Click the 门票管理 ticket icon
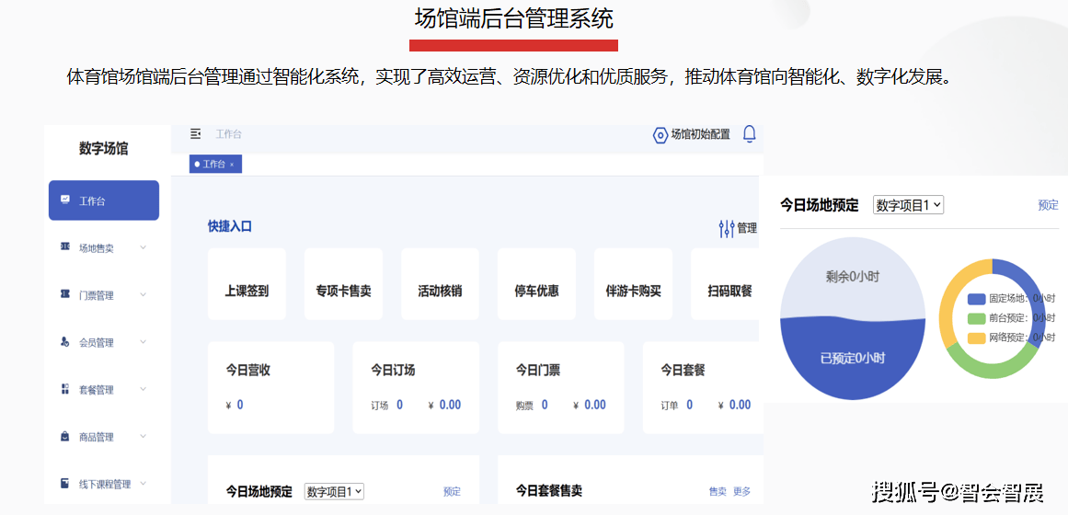 64,294
